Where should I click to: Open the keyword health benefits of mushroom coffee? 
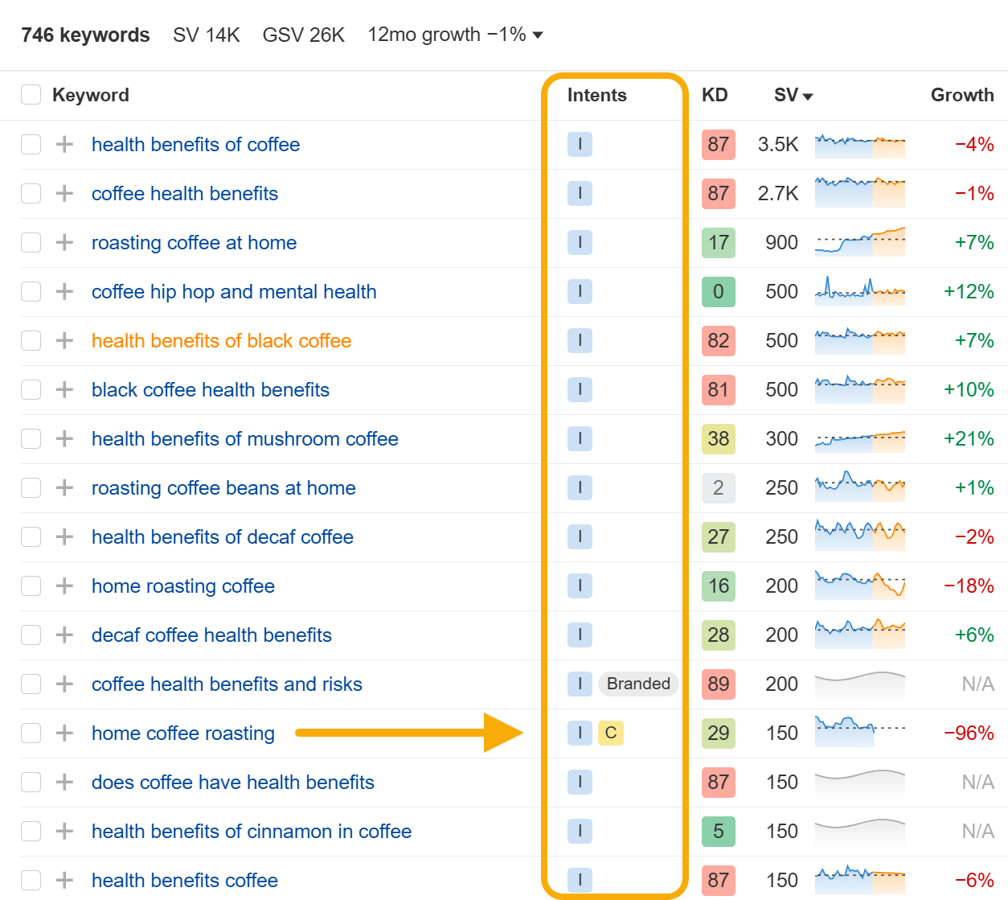[245, 439]
